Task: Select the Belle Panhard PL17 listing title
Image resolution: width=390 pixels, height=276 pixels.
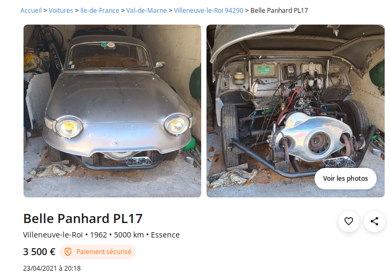Action: click(83, 219)
